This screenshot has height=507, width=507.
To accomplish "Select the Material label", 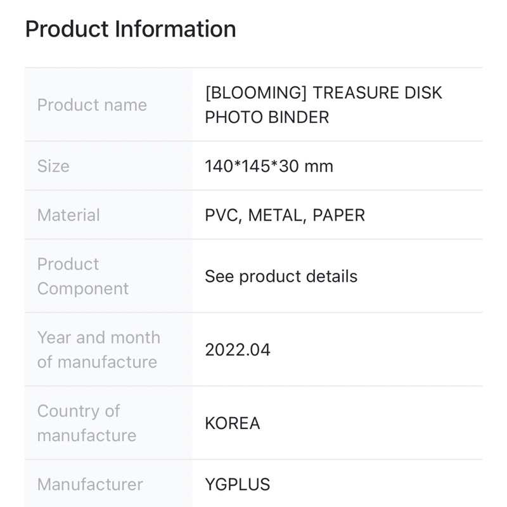I will click(68, 215).
